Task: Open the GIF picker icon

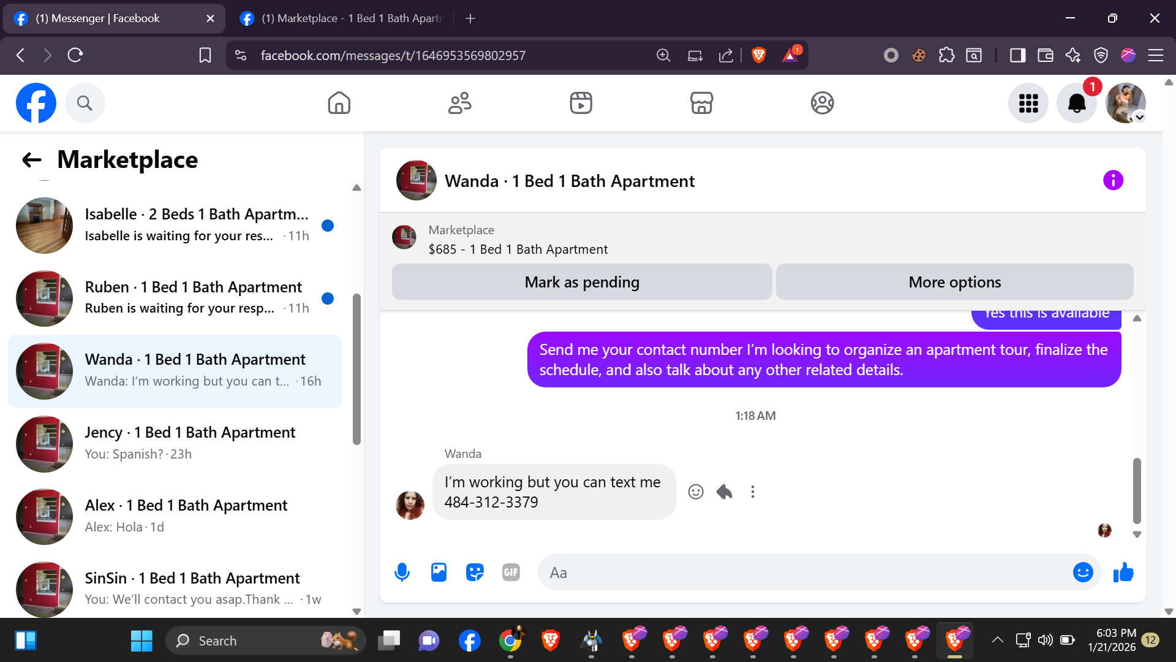Action: 511,573
